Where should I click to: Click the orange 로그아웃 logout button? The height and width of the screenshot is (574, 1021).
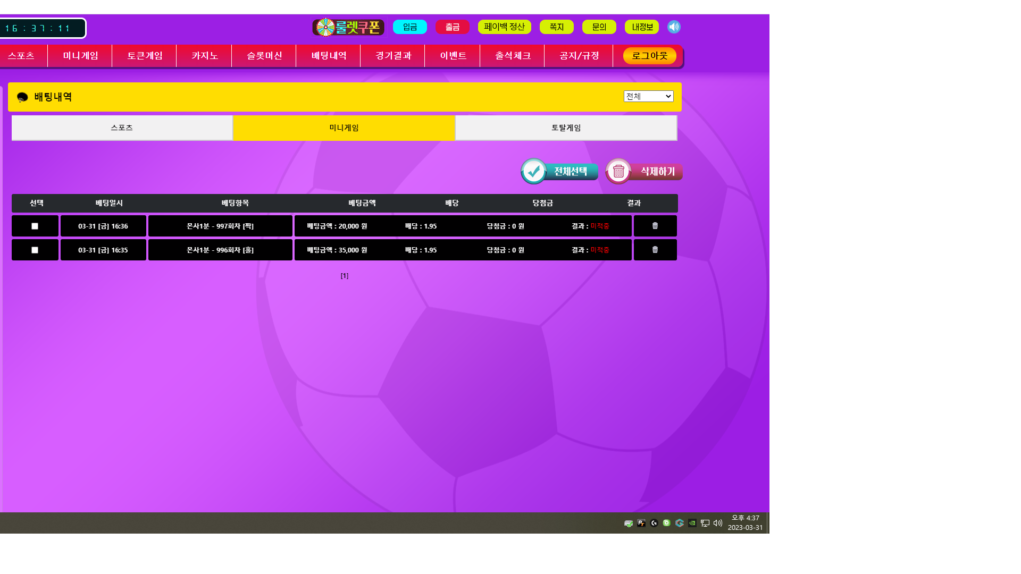[649, 56]
